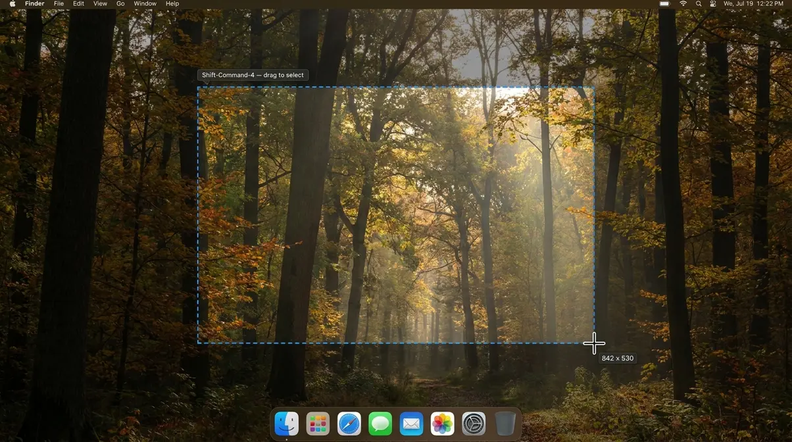Launch Finder from the Dock

pos(287,424)
